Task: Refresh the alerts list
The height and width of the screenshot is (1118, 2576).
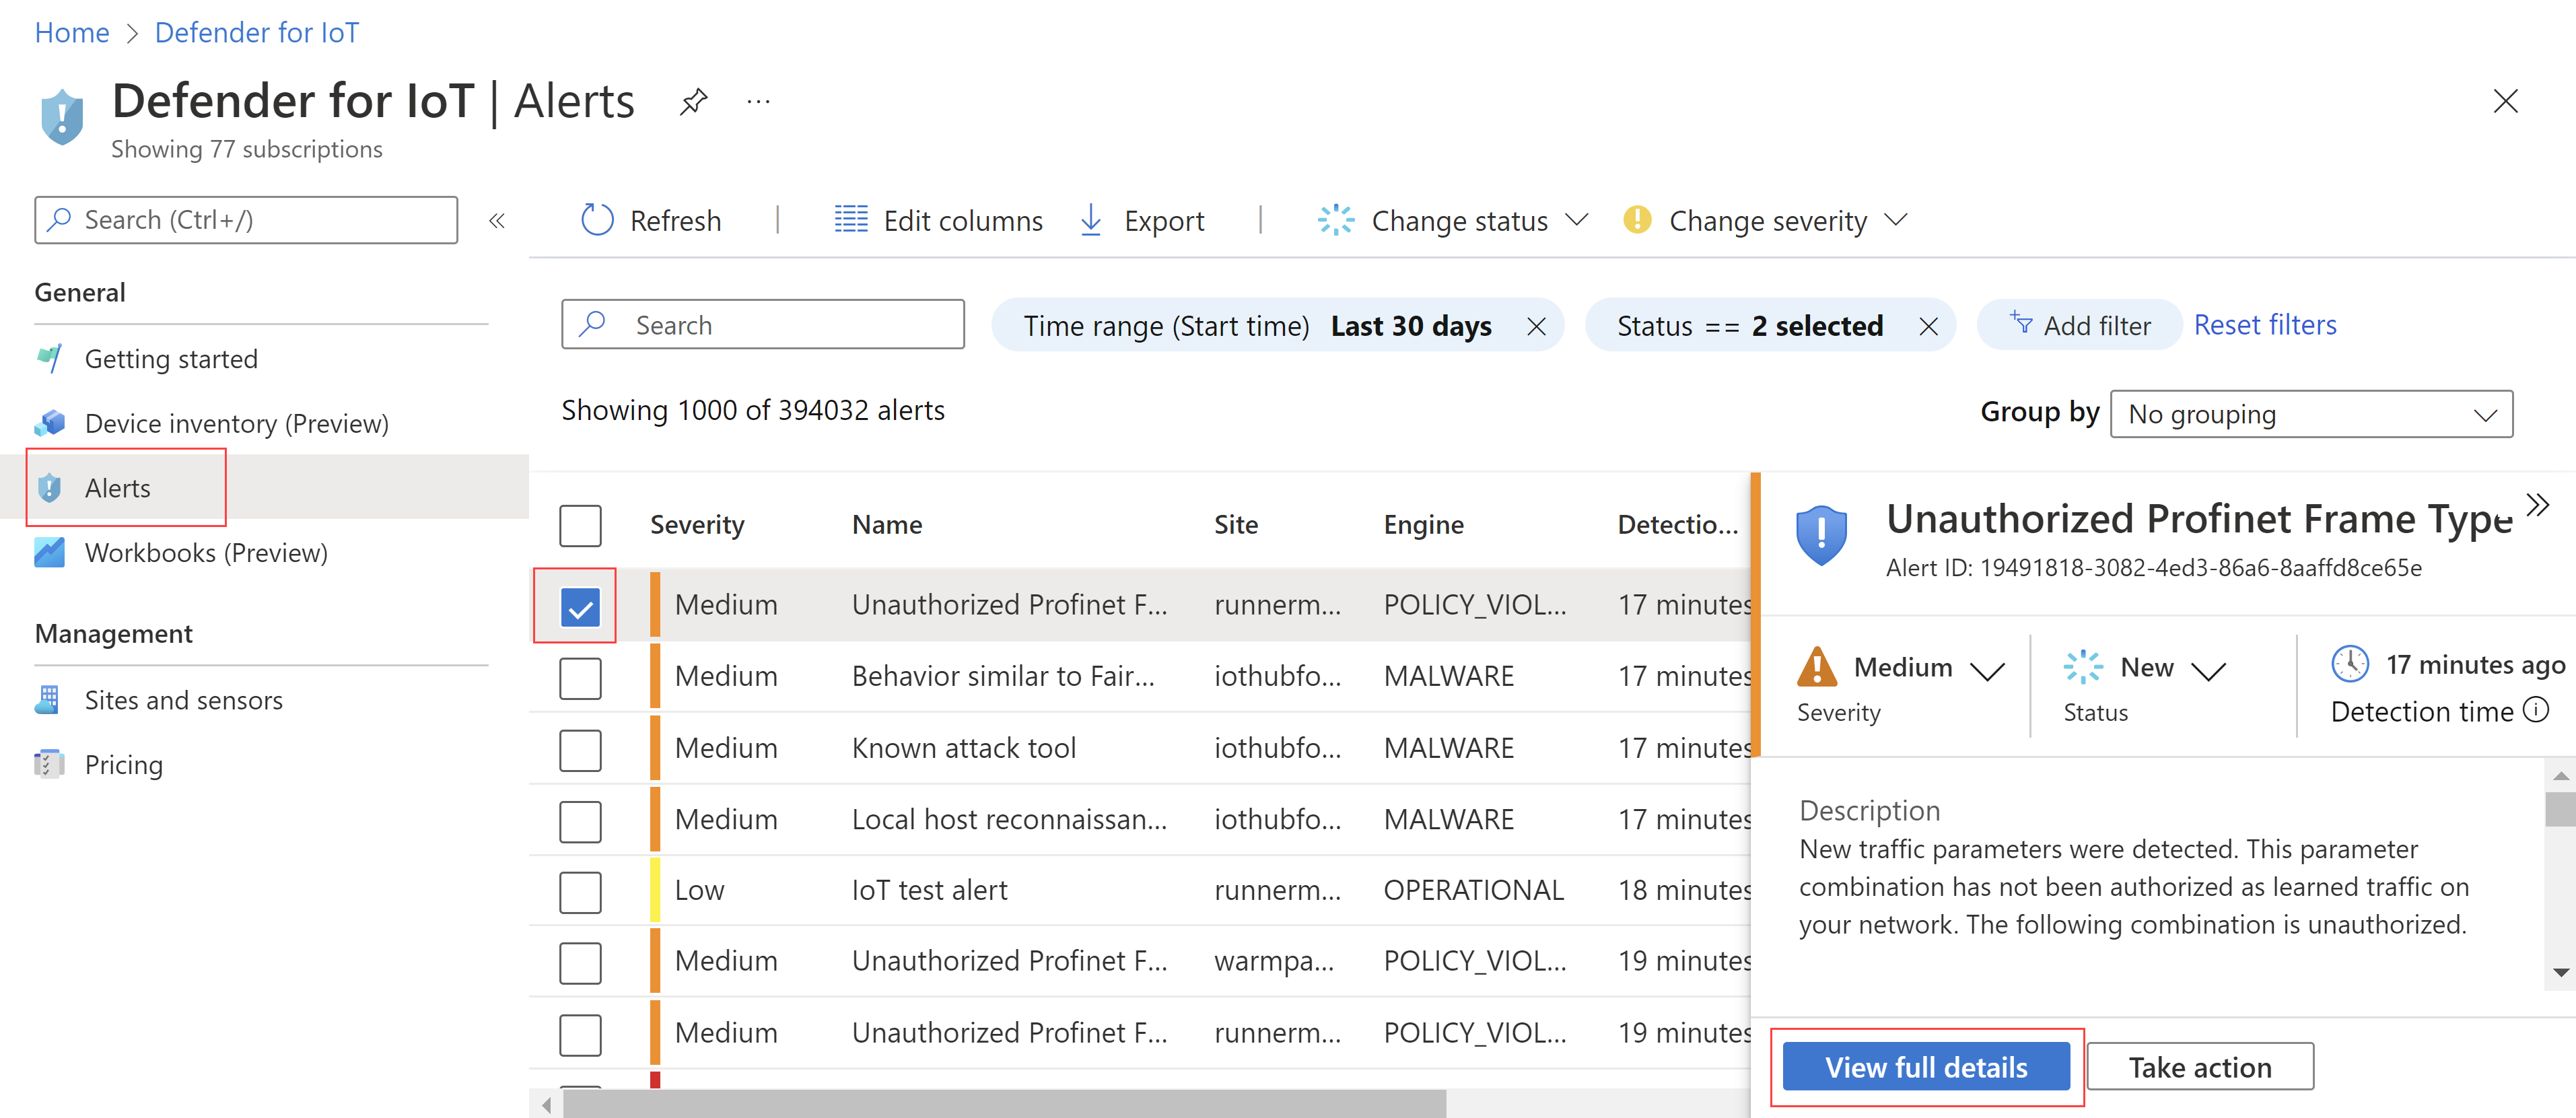Action: click(x=650, y=220)
